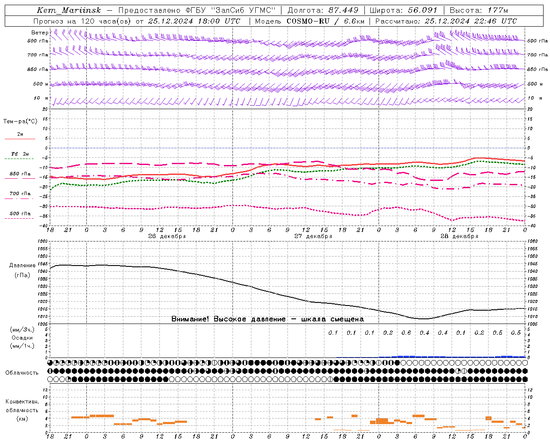Click the Конвективн. облачность (км) label
The height and width of the screenshot is (440, 550).
click(22, 410)
